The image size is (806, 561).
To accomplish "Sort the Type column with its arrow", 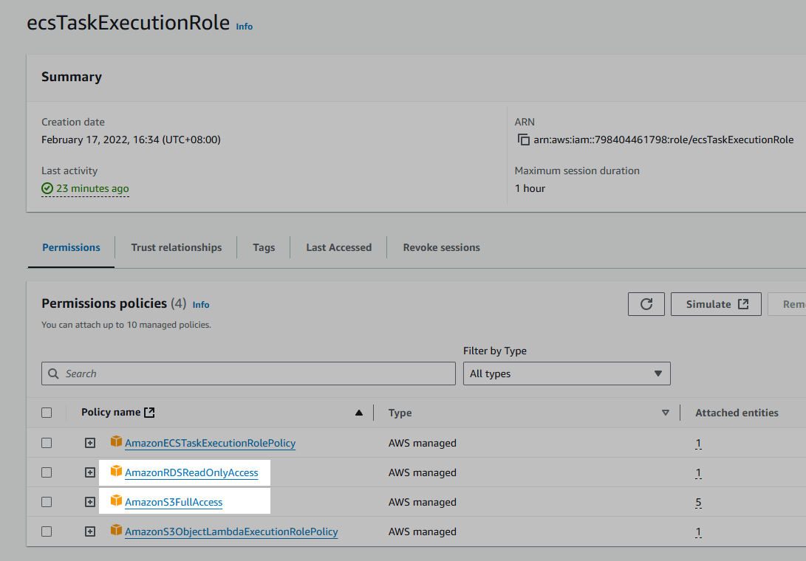I will (x=666, y=413).
